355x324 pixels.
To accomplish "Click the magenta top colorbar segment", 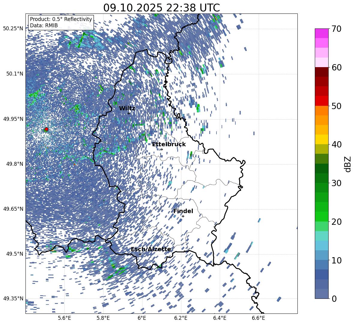I will [321, 34].
